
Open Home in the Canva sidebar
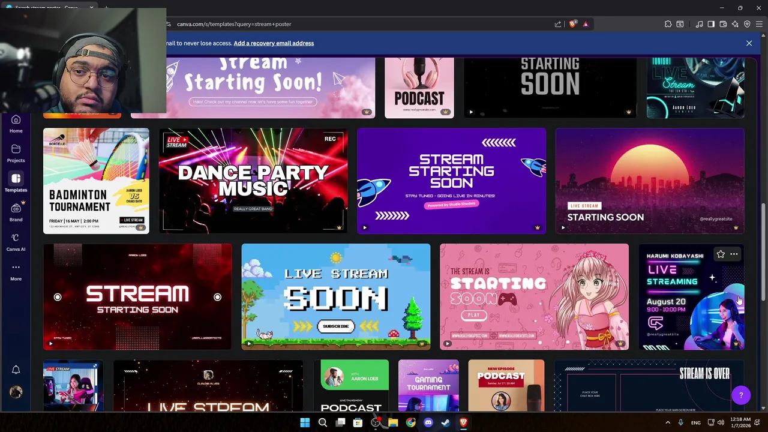click(16, 124)
